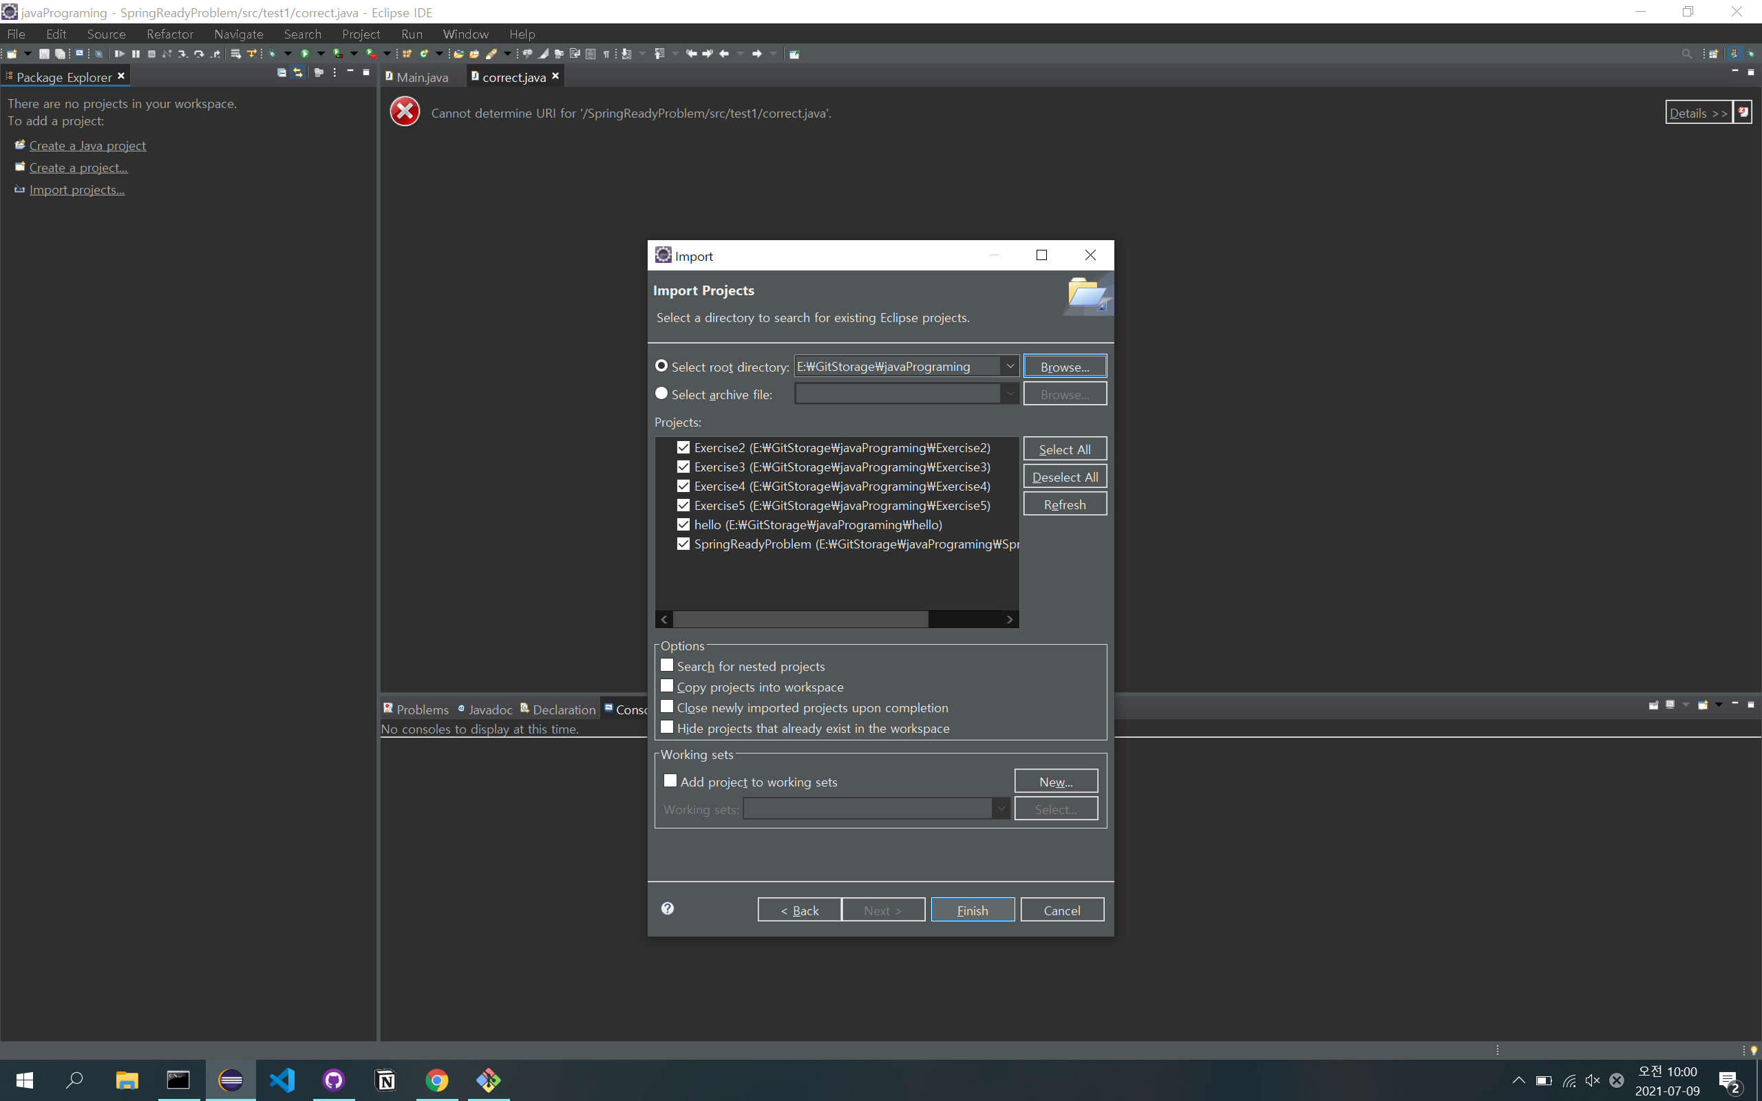Image resolution: width=1762 pixels, height=1101 pixels.
Task: Open the Package Explorer view menu
Action: pyautogui.click(x=335, y=73)
